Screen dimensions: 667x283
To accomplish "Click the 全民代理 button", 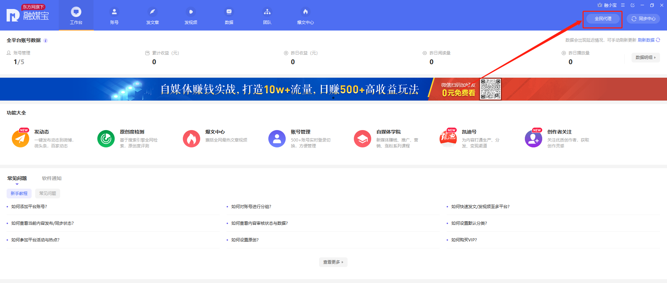I will pyautogui.click(x=603, y=19).
